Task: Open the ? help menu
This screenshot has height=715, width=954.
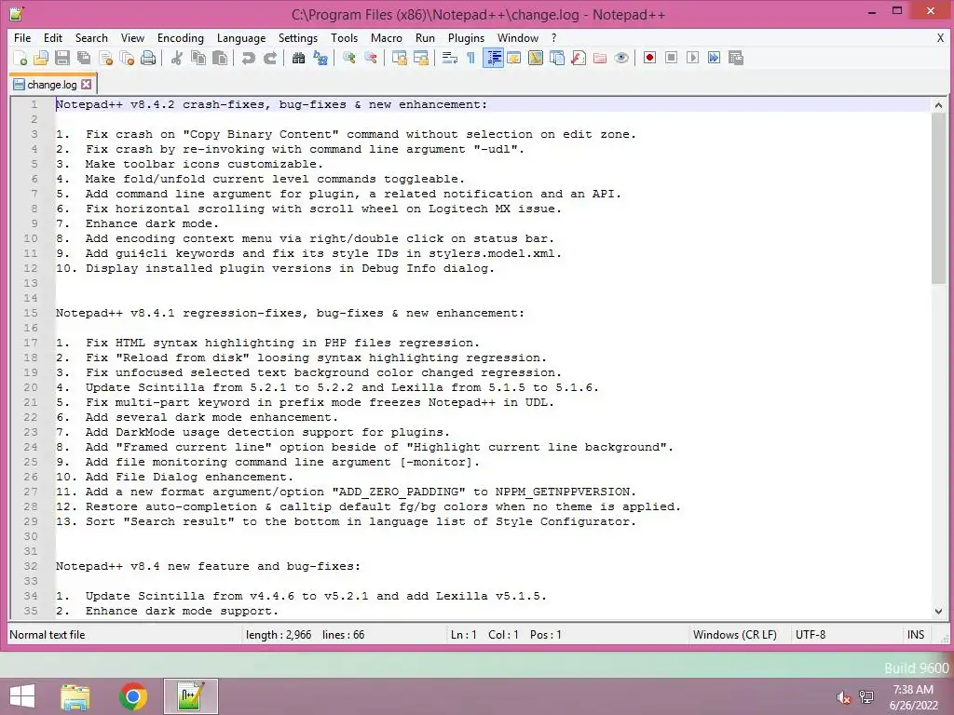Action: pyautogui.click(x=553, y=37)
